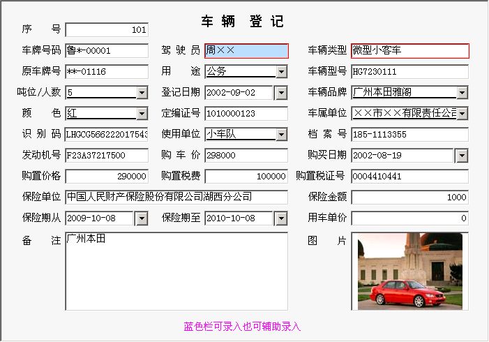Open the 用途 dropdown arrow
489x342 pixels.
click(x=281, y=72)
